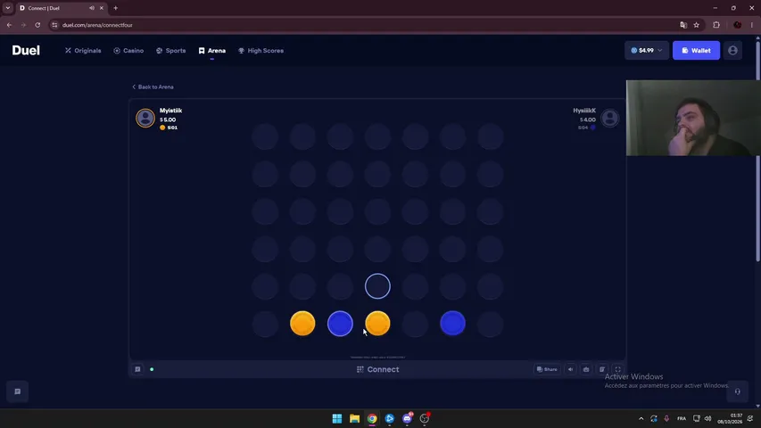Open the tab search dropdown
This screenshot has width=761, height=428.
click(8, 8)
